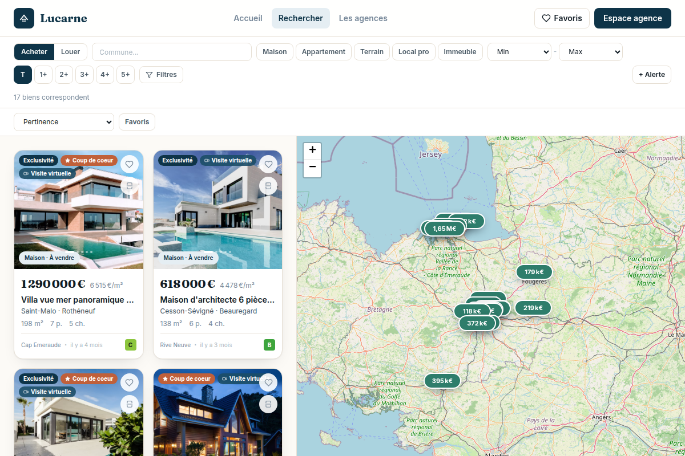Favorite the fourth listing with night chalet photo
This screenshot has height=456, width=685.
pyautogui.click(x=268, y=383)
